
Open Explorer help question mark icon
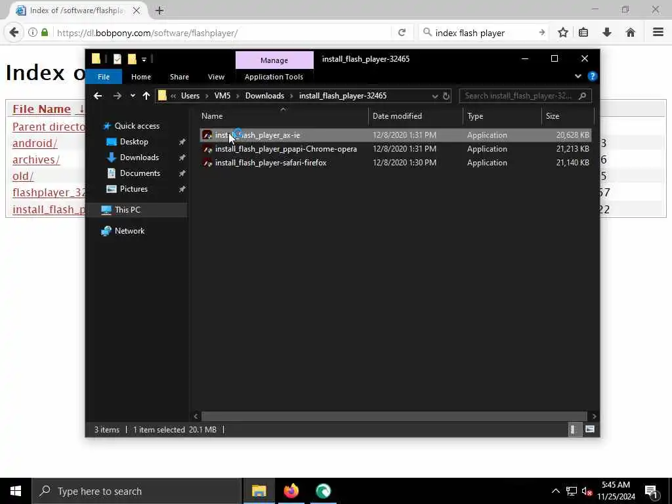pos(593,76)
